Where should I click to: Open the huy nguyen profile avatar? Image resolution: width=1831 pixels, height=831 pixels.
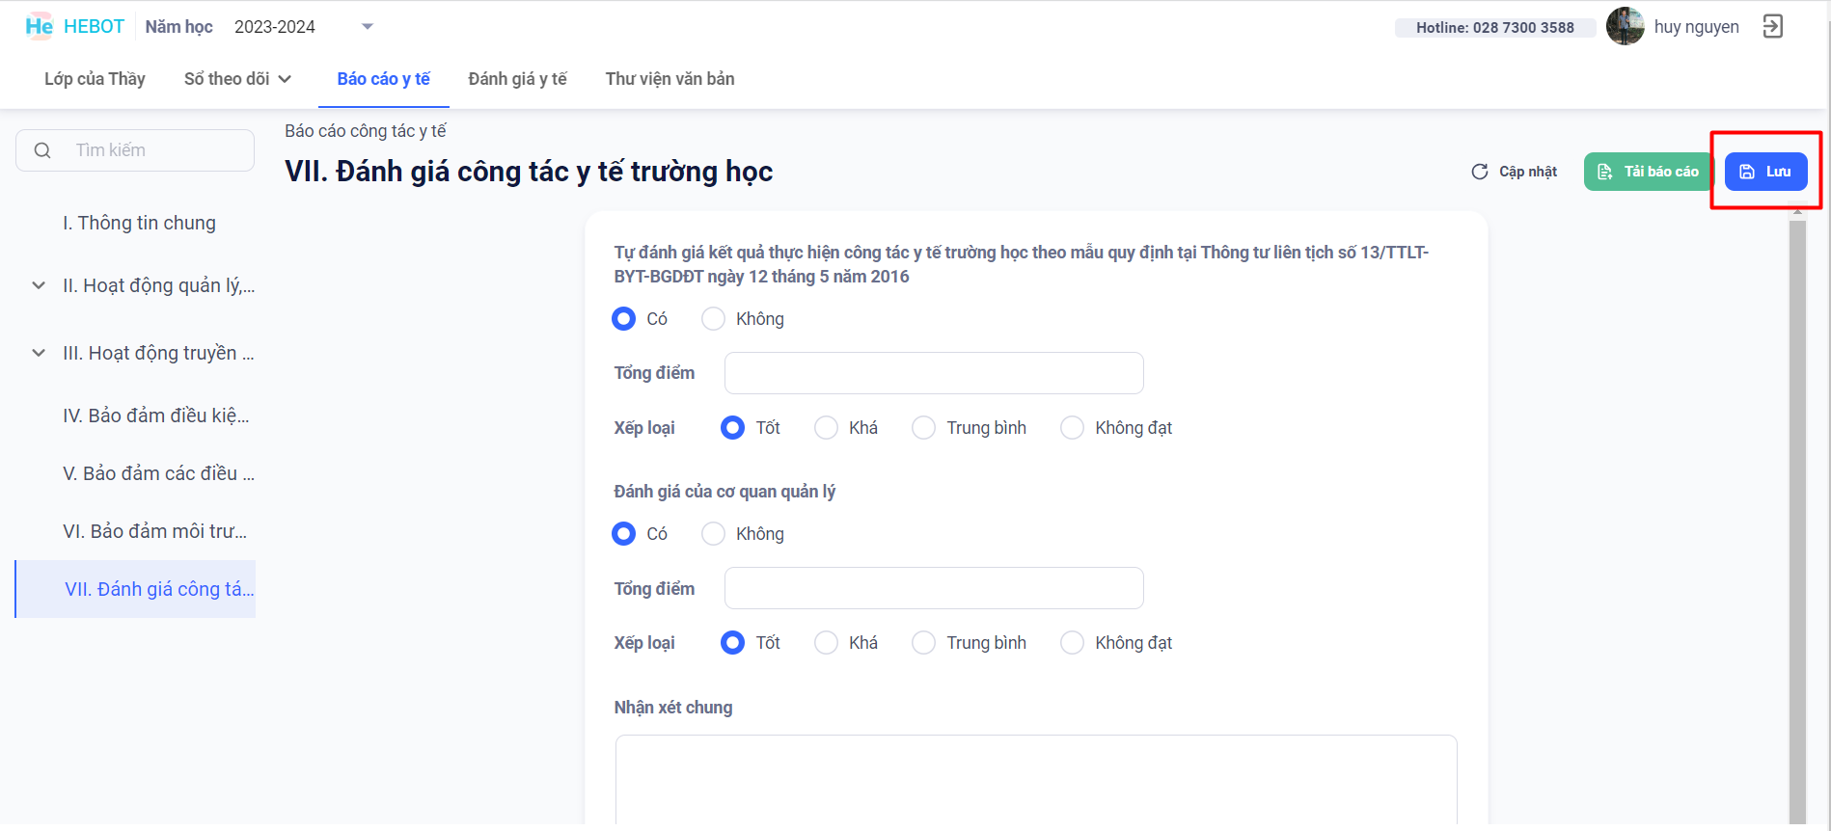click(1625, 26)
